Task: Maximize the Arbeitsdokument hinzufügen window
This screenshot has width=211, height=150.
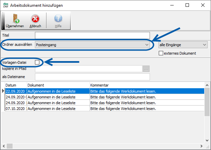Action: coord(187,5)
